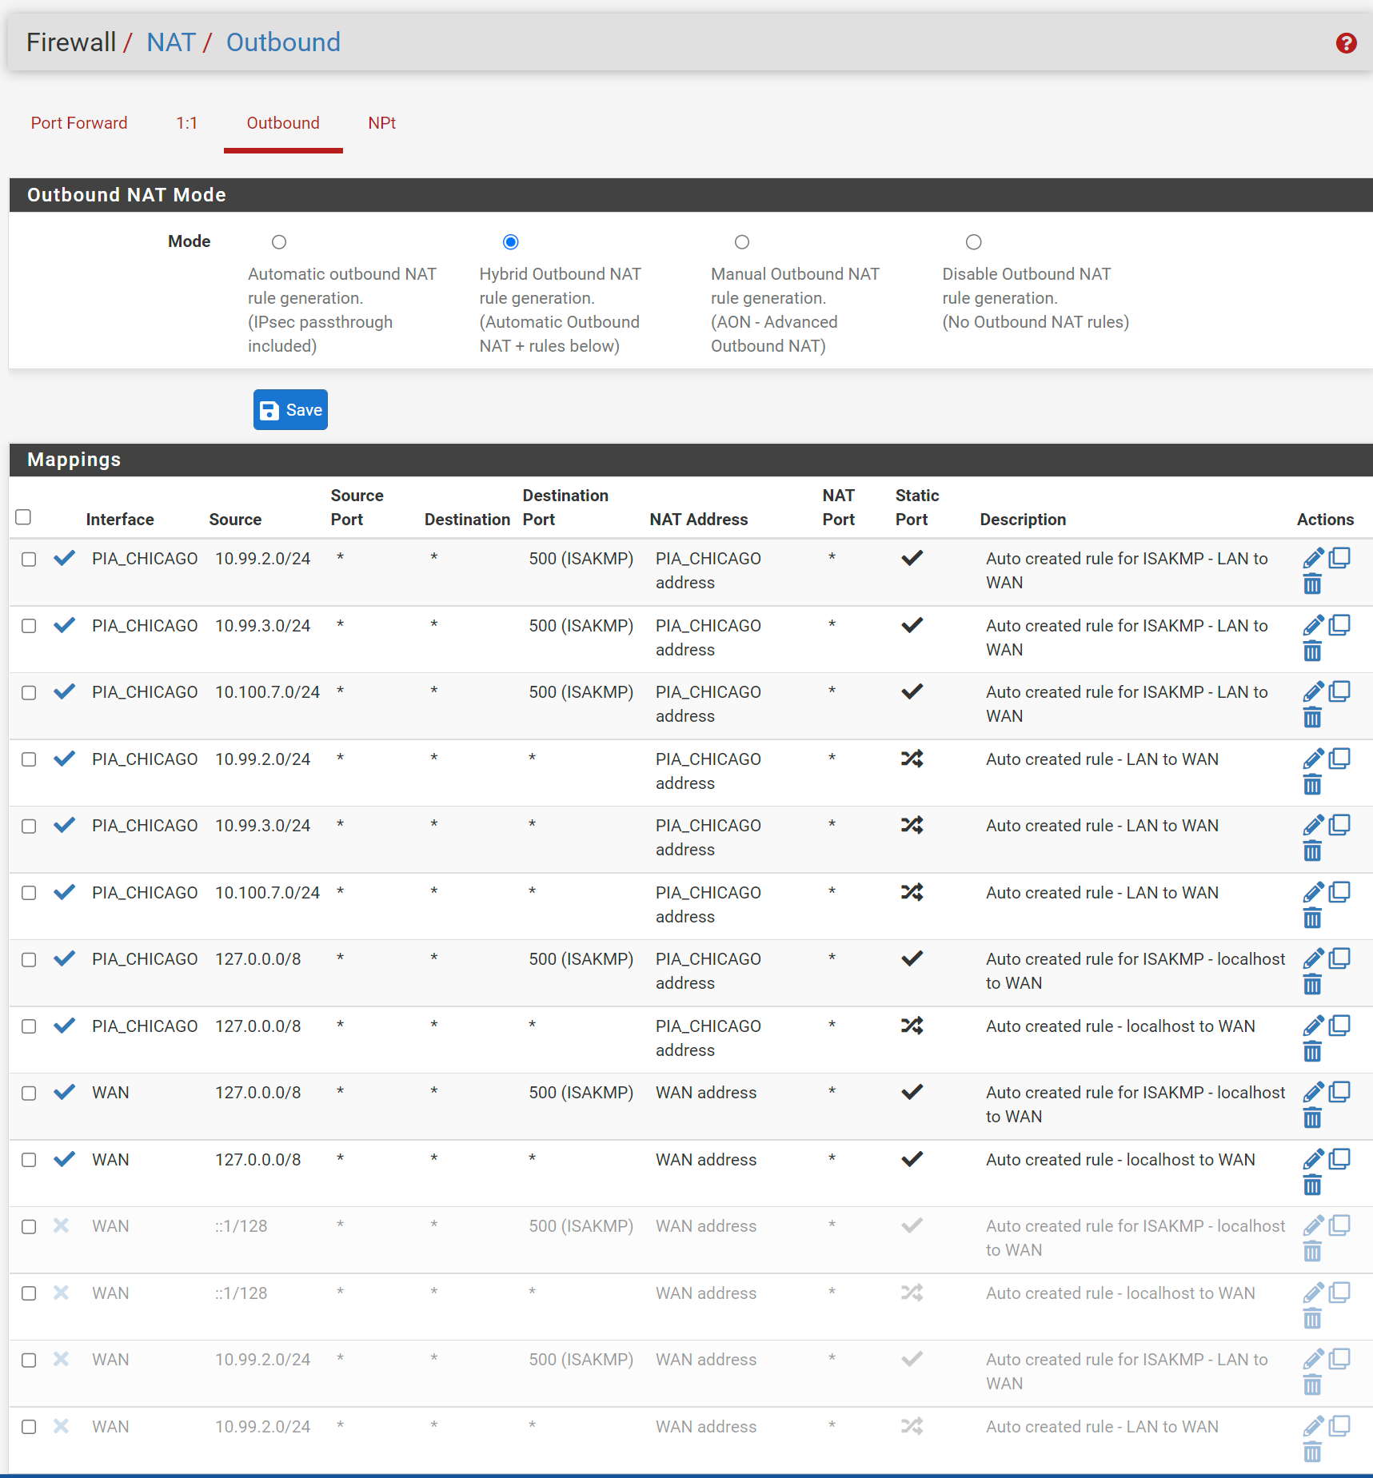This screenshot has width=1373, height=1478.
Task: Choose Manual Outbound NAT mode
Action: point(742,242)
